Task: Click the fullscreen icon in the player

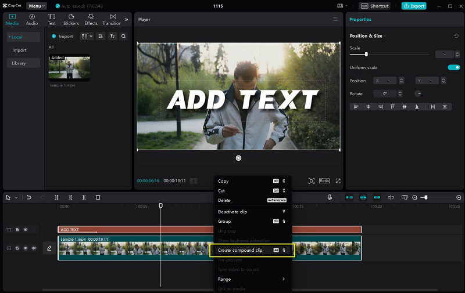Action: (338, 181)
